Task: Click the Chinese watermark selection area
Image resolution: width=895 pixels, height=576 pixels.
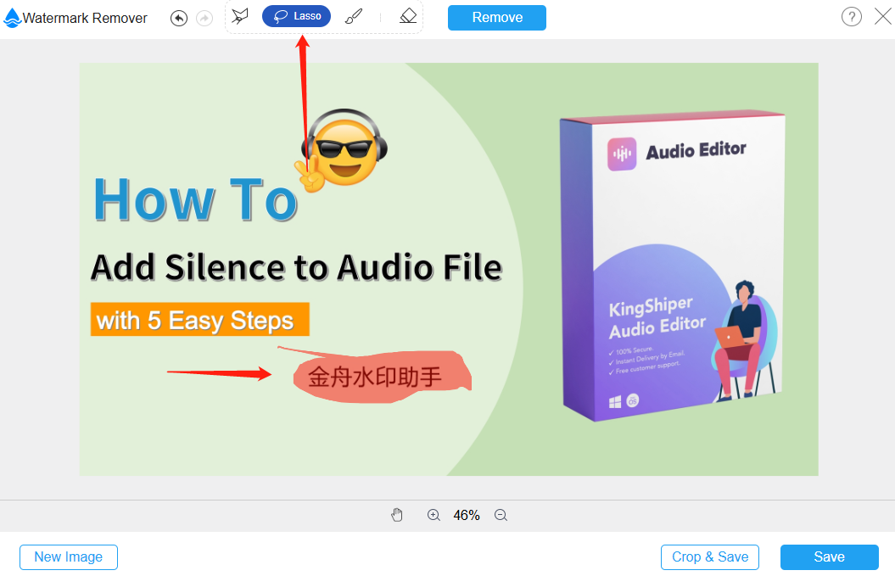Action: (x=377, y=376)
